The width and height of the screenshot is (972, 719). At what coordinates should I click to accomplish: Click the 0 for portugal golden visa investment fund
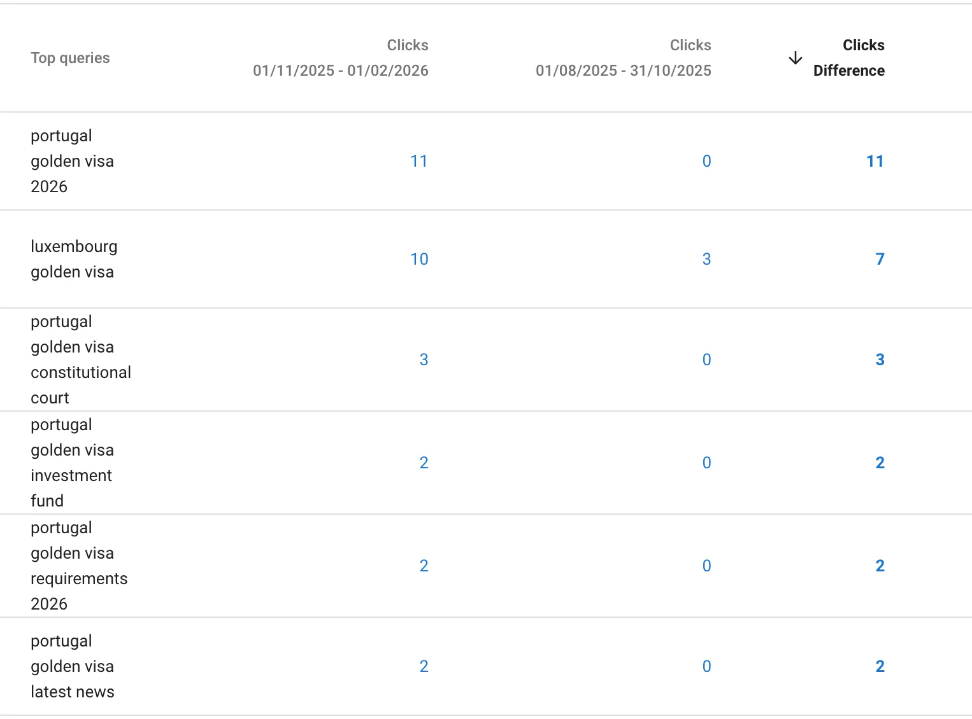(x=706, y=463)
